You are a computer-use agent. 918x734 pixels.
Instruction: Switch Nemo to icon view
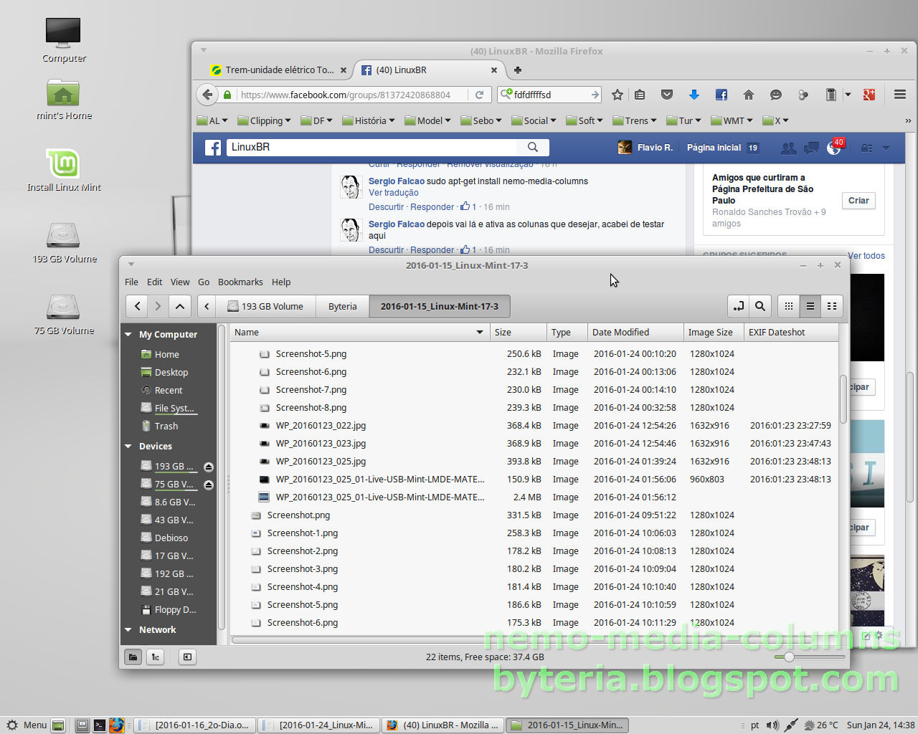[x=788, y=306]
